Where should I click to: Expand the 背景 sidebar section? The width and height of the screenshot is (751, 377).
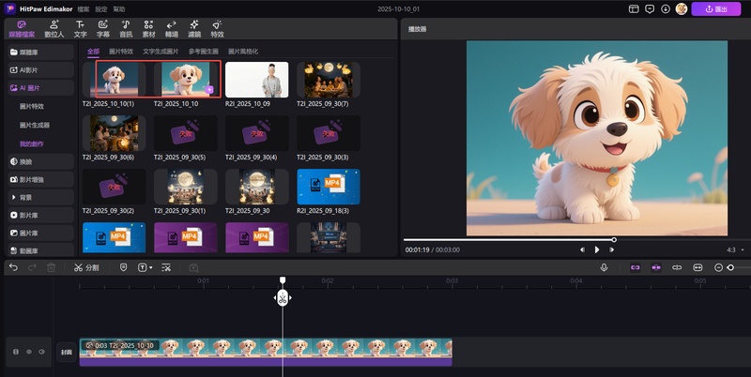point(27,198)
